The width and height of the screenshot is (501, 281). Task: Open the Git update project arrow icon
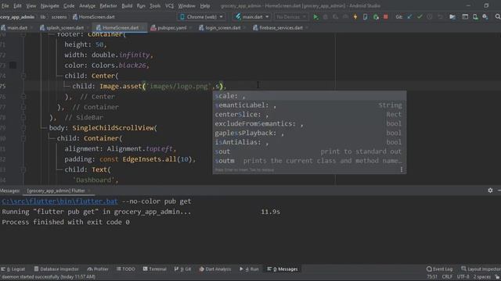click(409, 17)
